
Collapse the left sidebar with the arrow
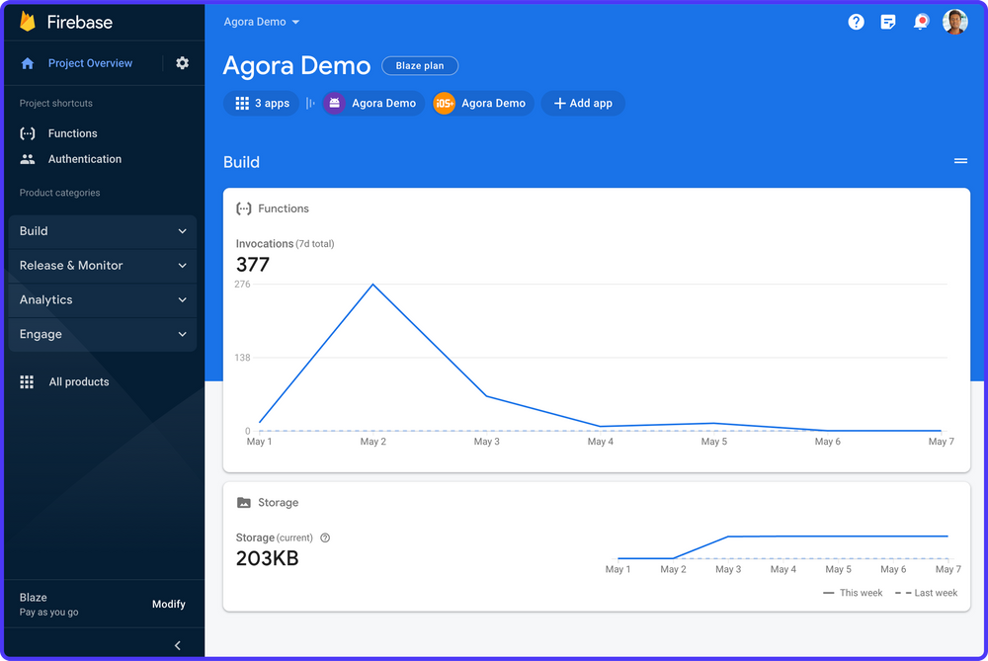(x=177, y=644)
